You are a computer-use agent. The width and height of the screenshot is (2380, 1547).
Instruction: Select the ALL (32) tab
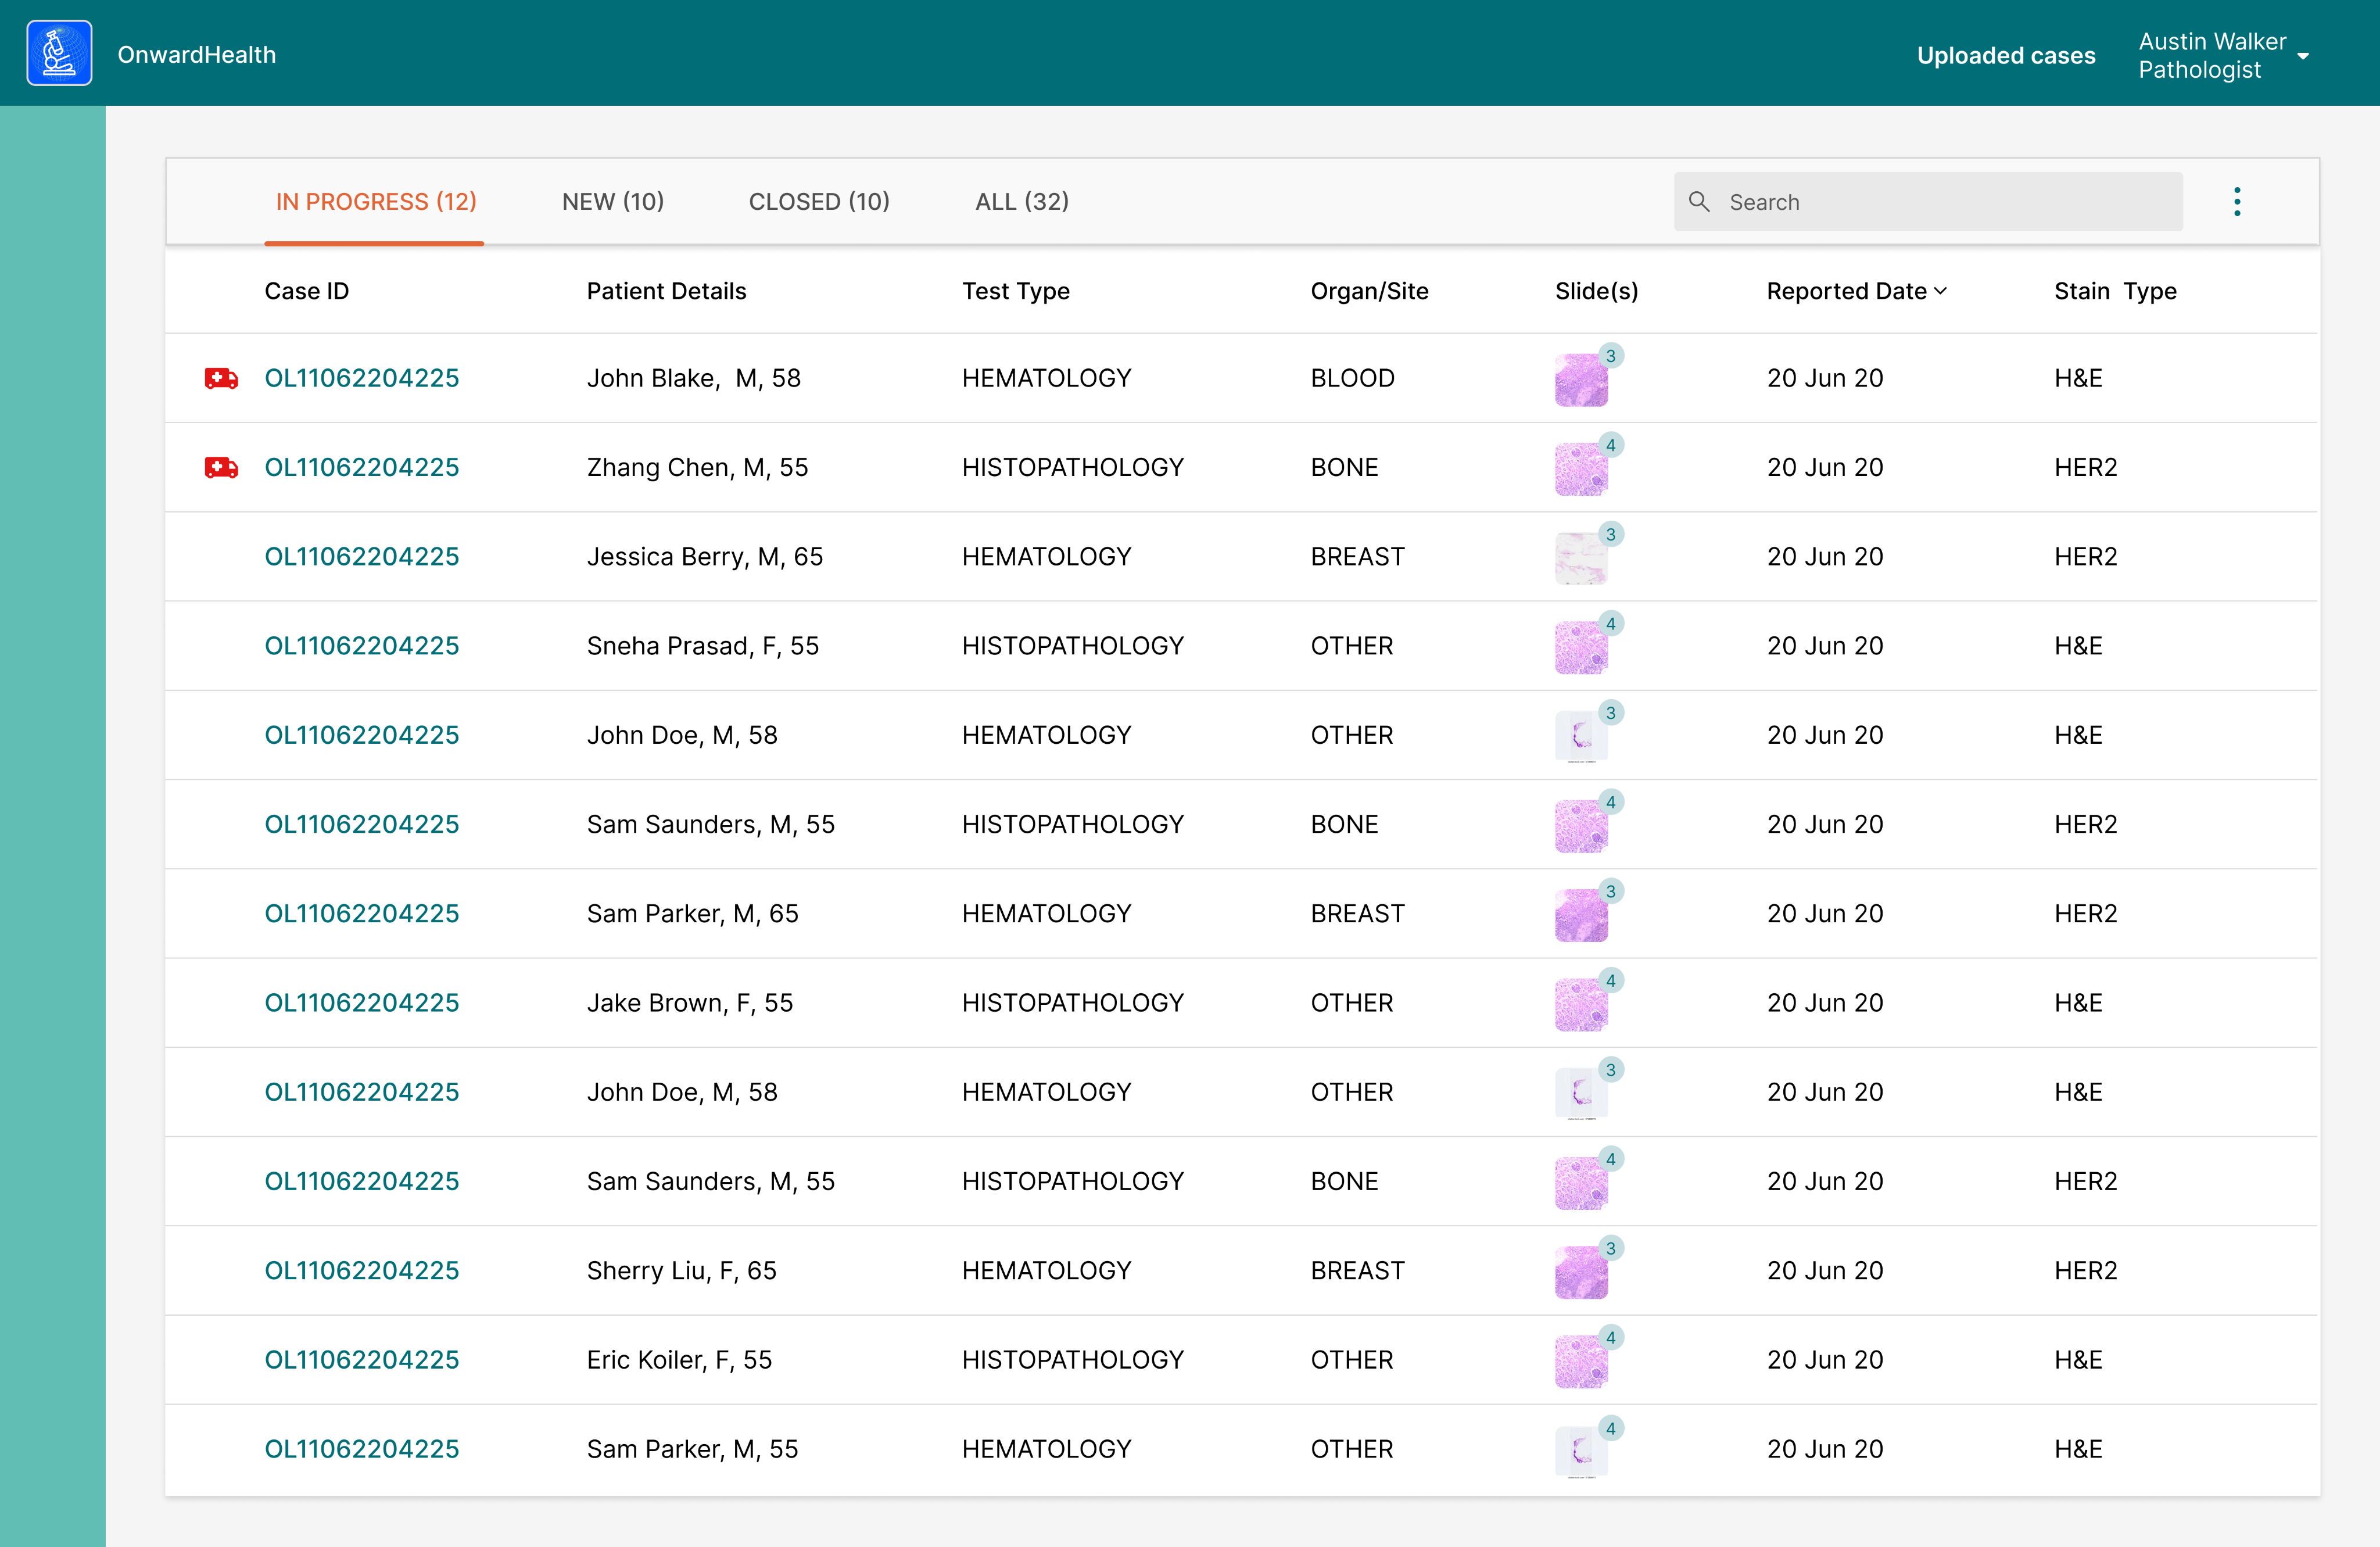pyautogui.click(x=1022, y=202)
